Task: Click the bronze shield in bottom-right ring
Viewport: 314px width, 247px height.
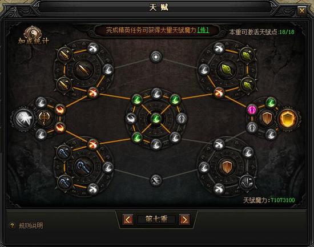Action: tap(227, 167)
